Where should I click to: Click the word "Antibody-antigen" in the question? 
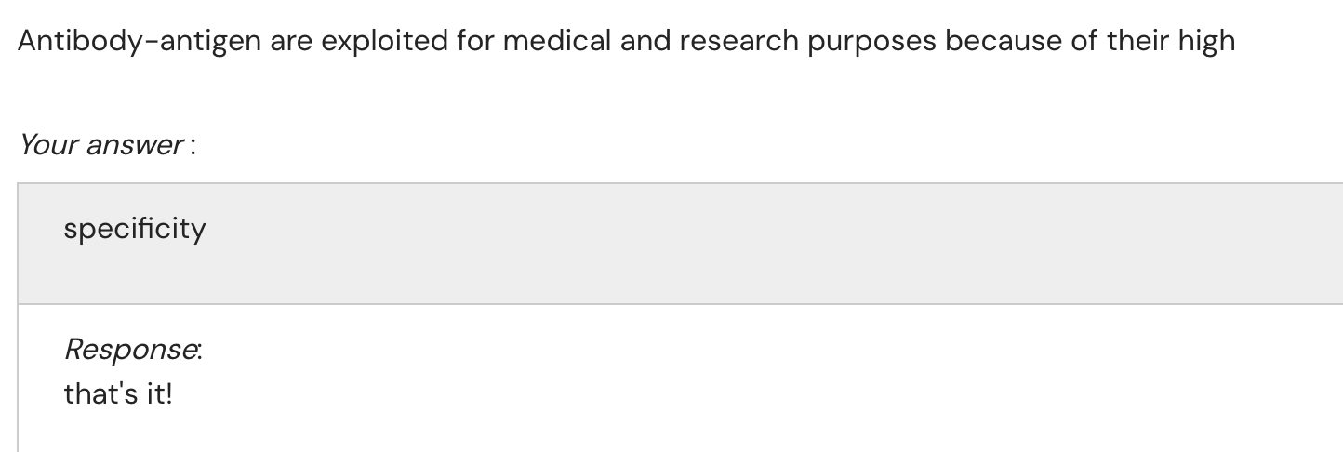pos(140,42)
